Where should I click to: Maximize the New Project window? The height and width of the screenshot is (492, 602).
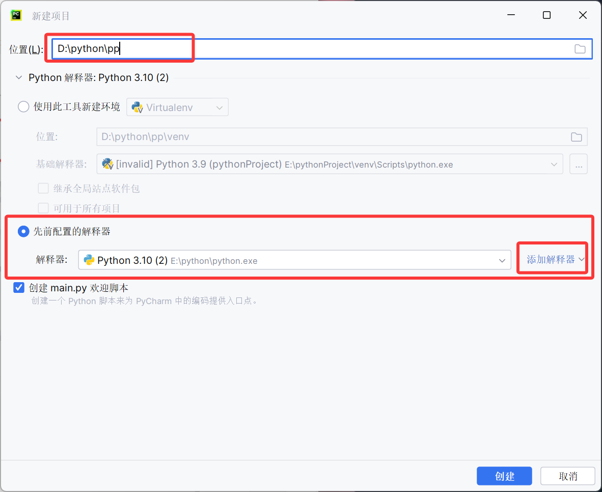[x=546, y=15]
